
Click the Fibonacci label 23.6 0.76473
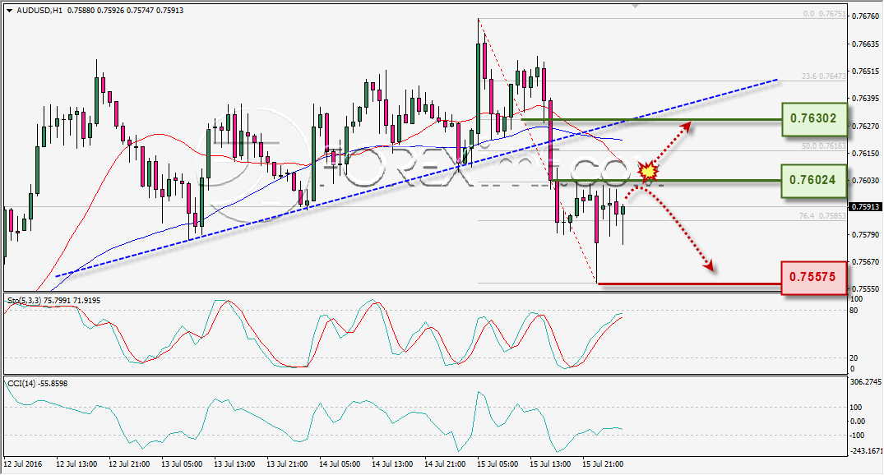824,76
